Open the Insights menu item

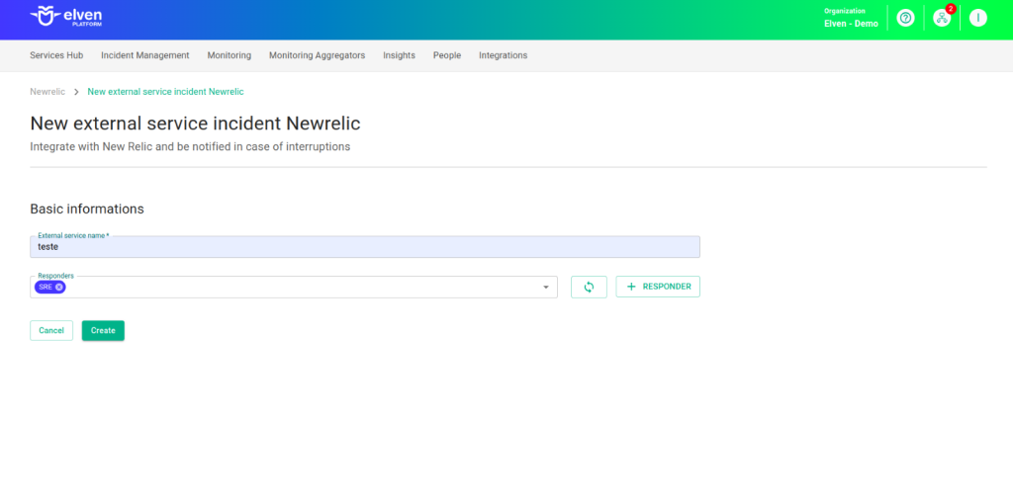pos(399,55)
